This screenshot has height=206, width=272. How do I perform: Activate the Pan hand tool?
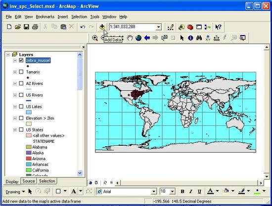[130, 38]
